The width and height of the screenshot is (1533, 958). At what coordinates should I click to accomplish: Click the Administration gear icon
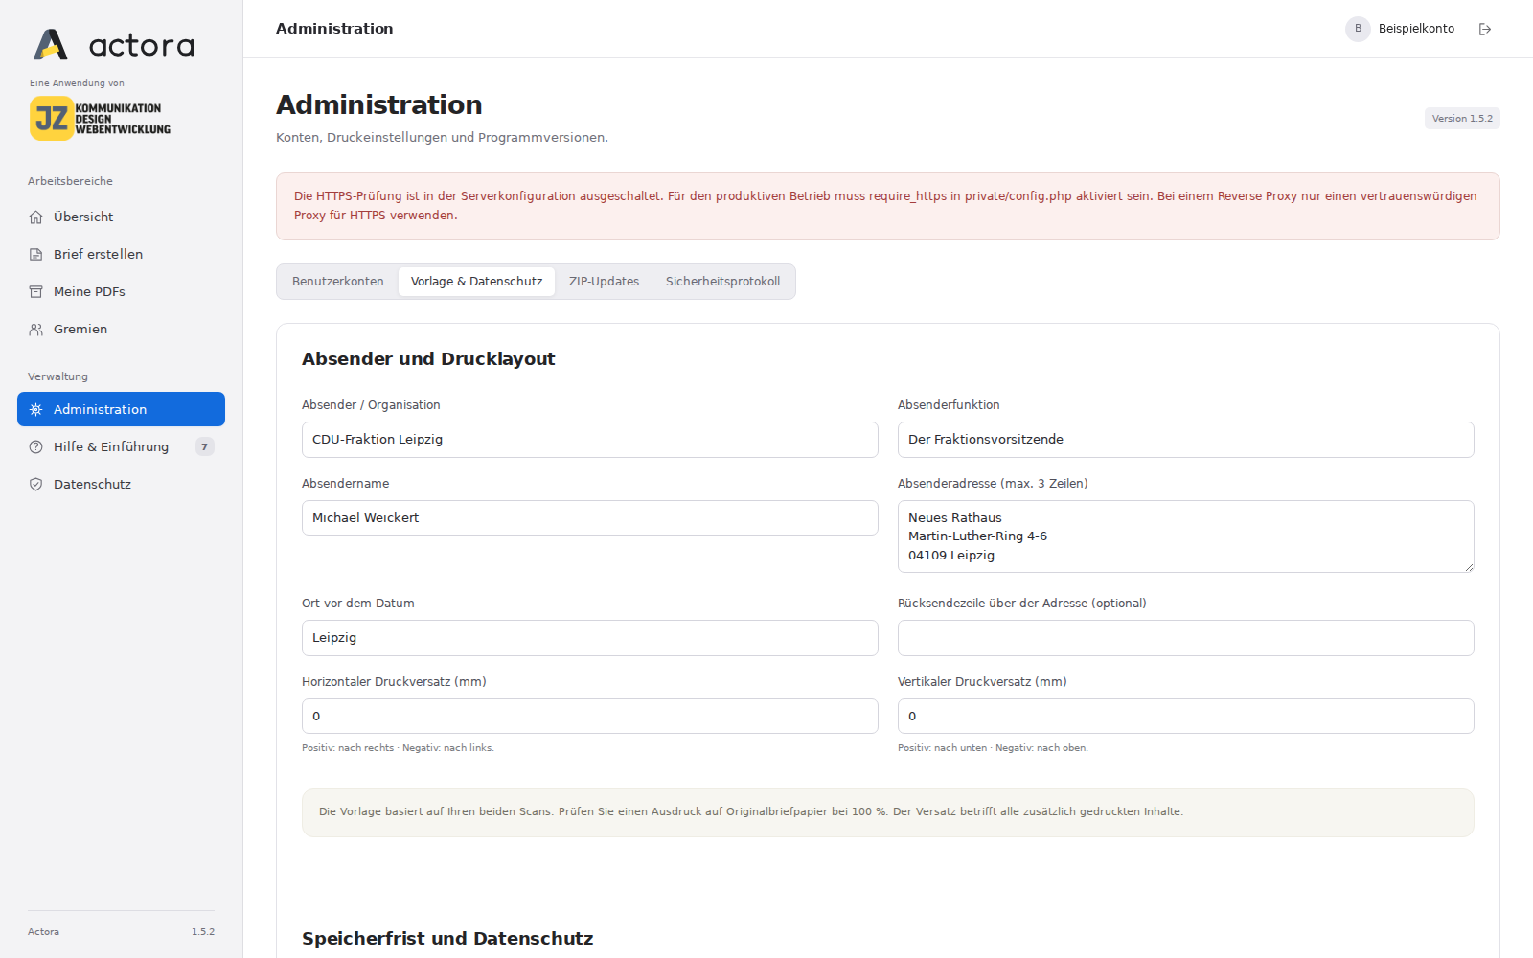(36, 410)
